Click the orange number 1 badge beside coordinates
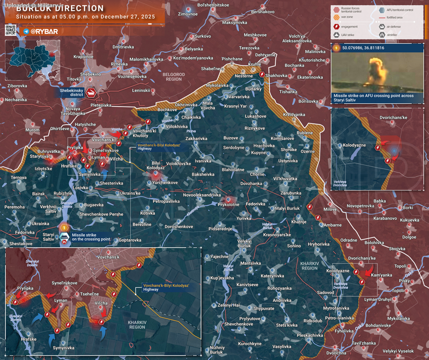 click(336, 48)
